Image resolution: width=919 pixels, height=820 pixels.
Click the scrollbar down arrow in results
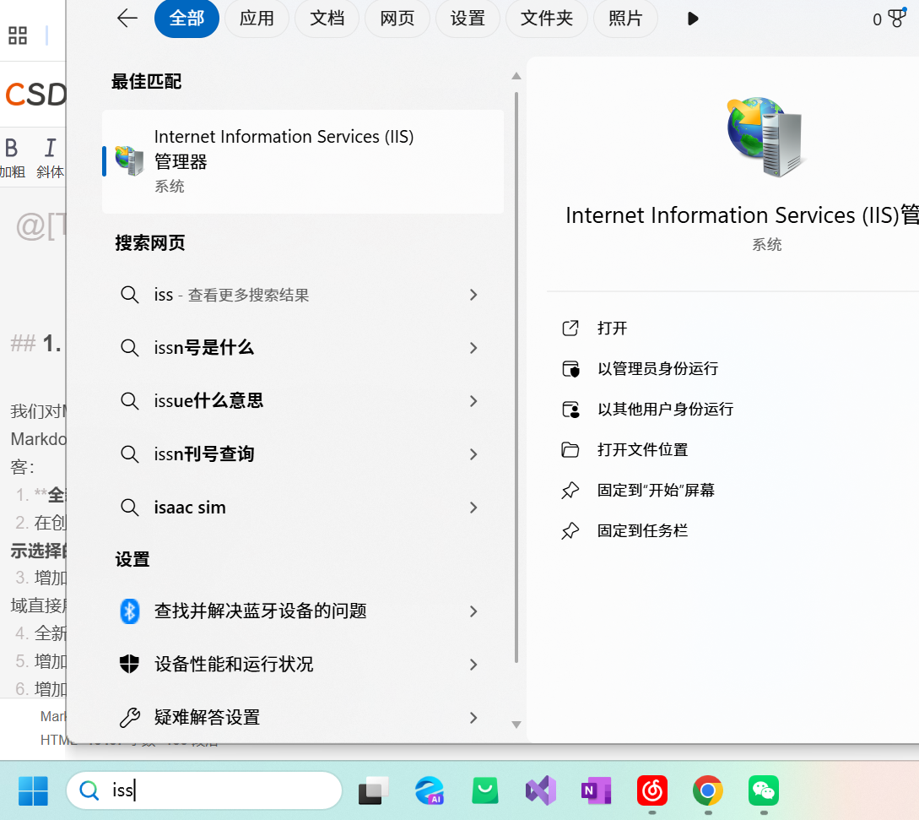pos(516,725)
